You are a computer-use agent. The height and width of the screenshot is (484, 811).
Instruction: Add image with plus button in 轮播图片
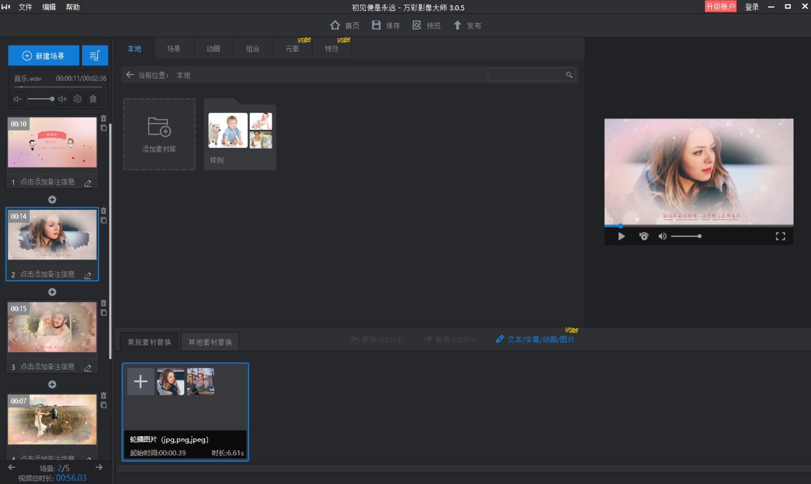[141, 382]
